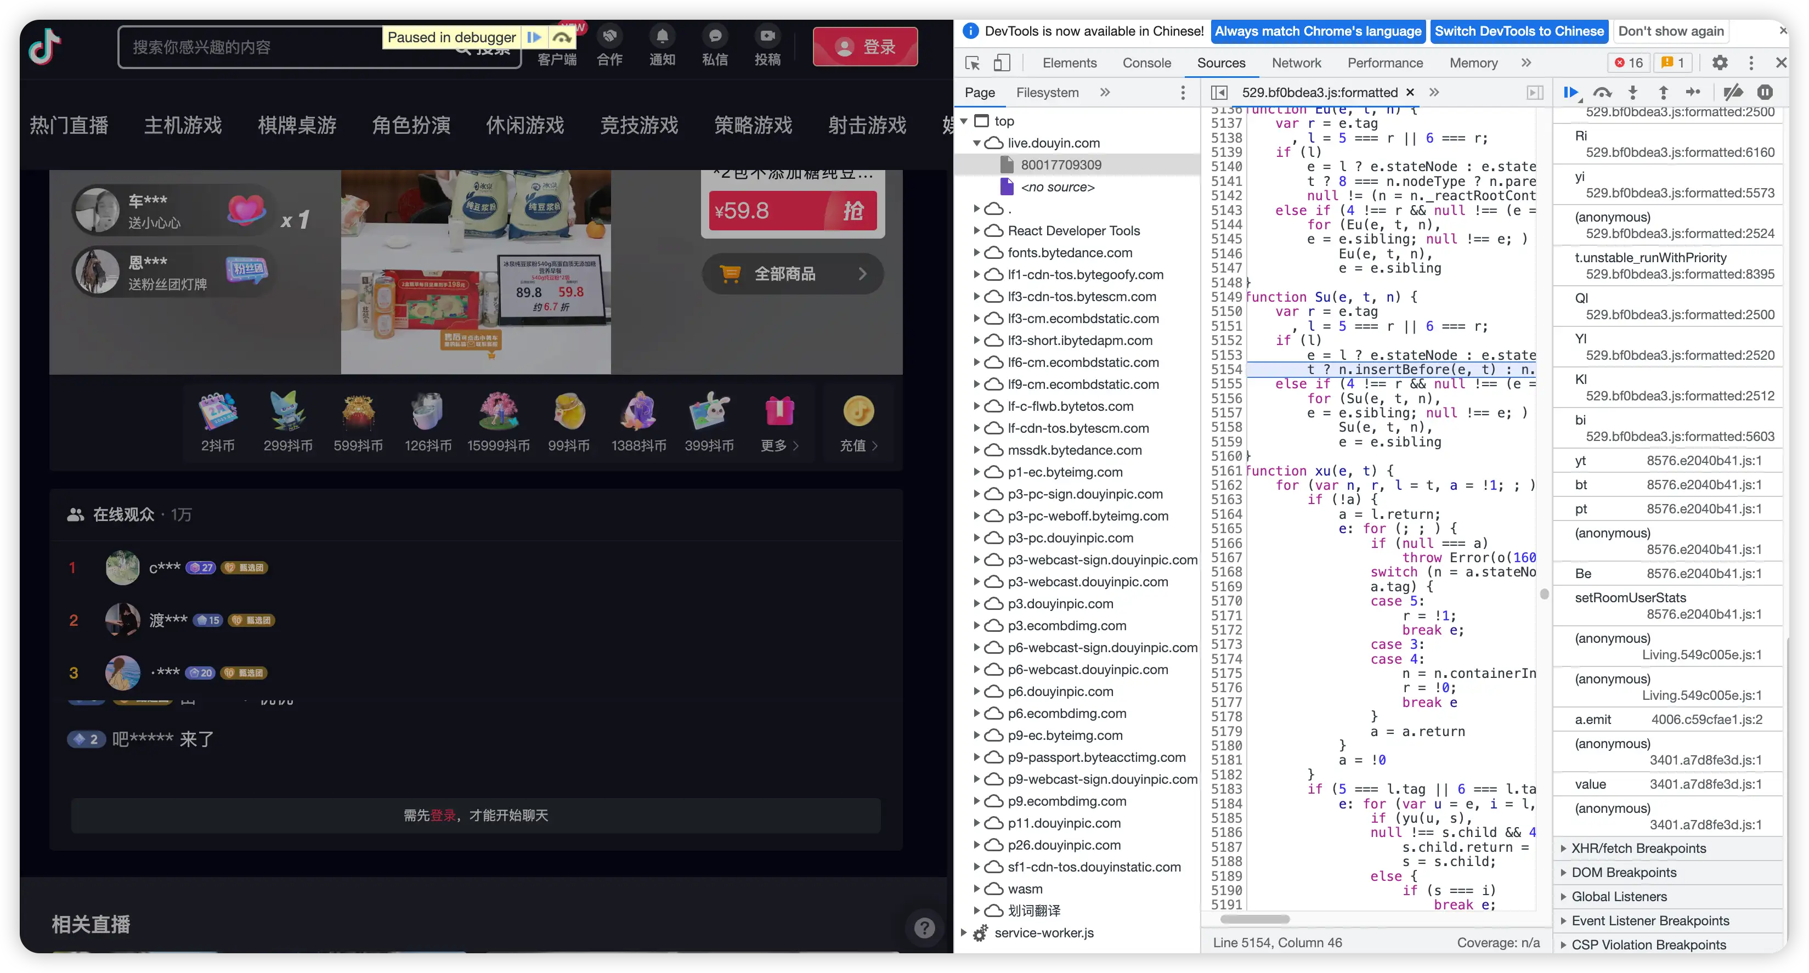This screenshot has width=1809, height=973.
Task: Step out of current function
Action: click(x=1664, y=93)
